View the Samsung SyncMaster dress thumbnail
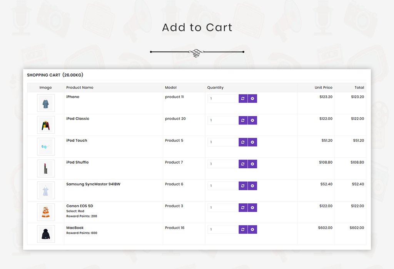The width and height of the screenshot is (394, 269). tap(46, 191)
